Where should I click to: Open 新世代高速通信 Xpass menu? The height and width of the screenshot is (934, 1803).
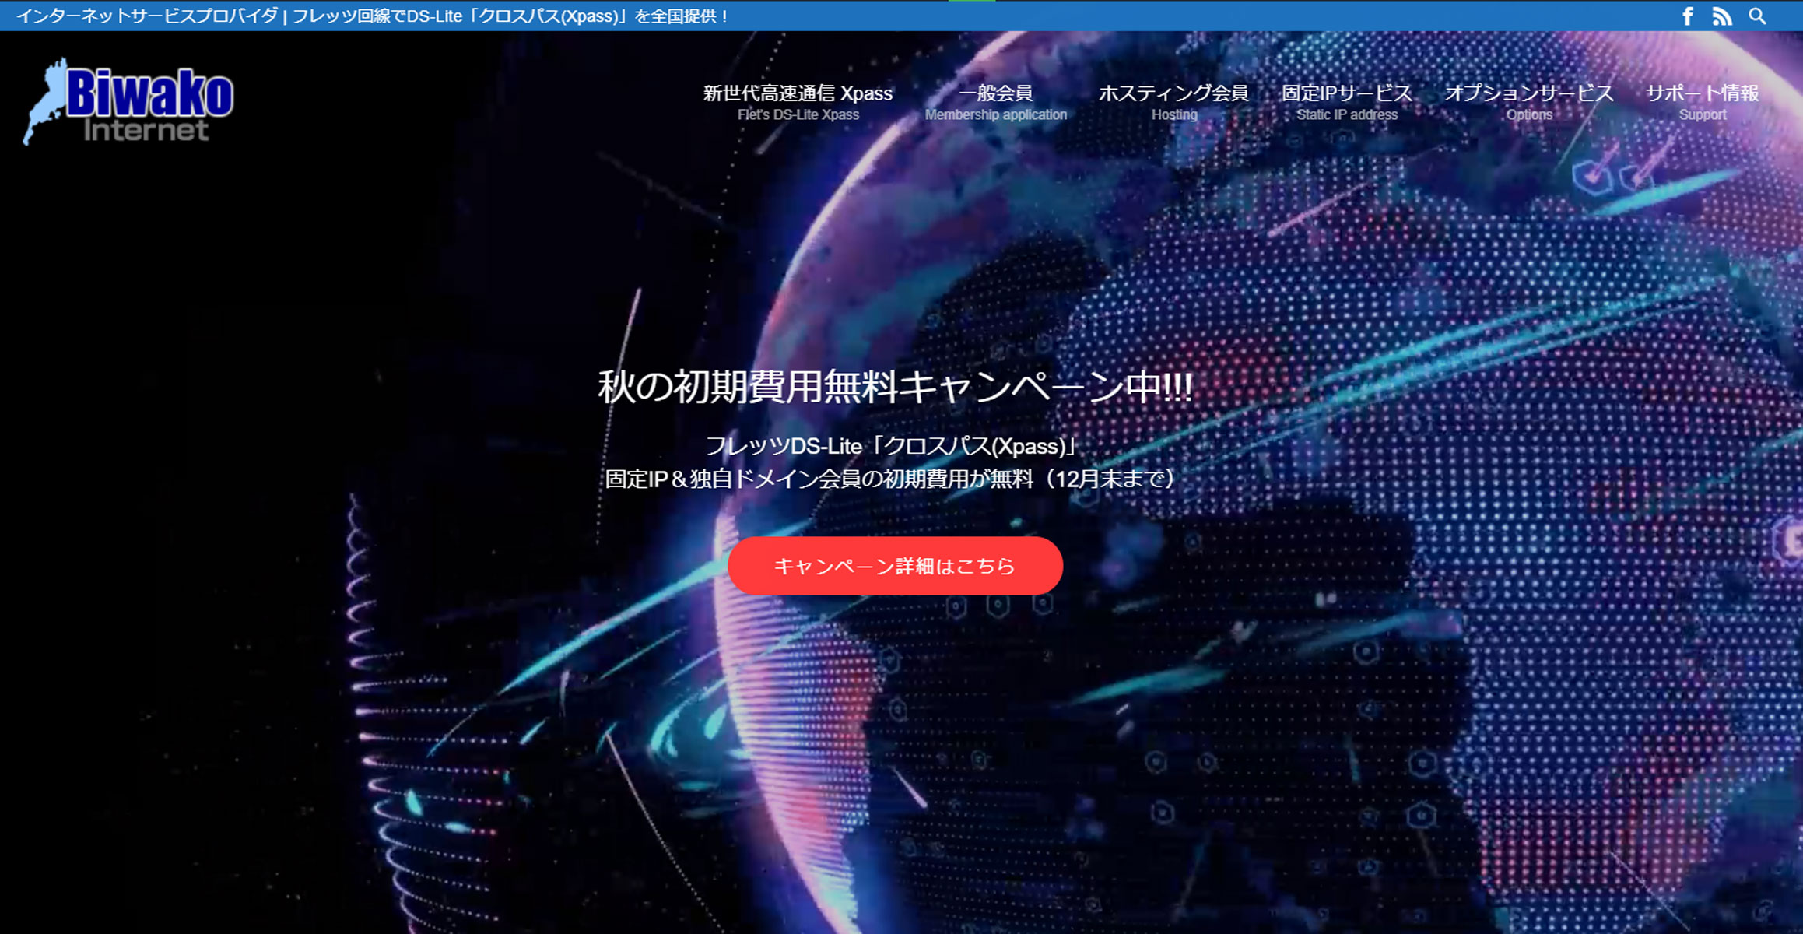[798, 102]
